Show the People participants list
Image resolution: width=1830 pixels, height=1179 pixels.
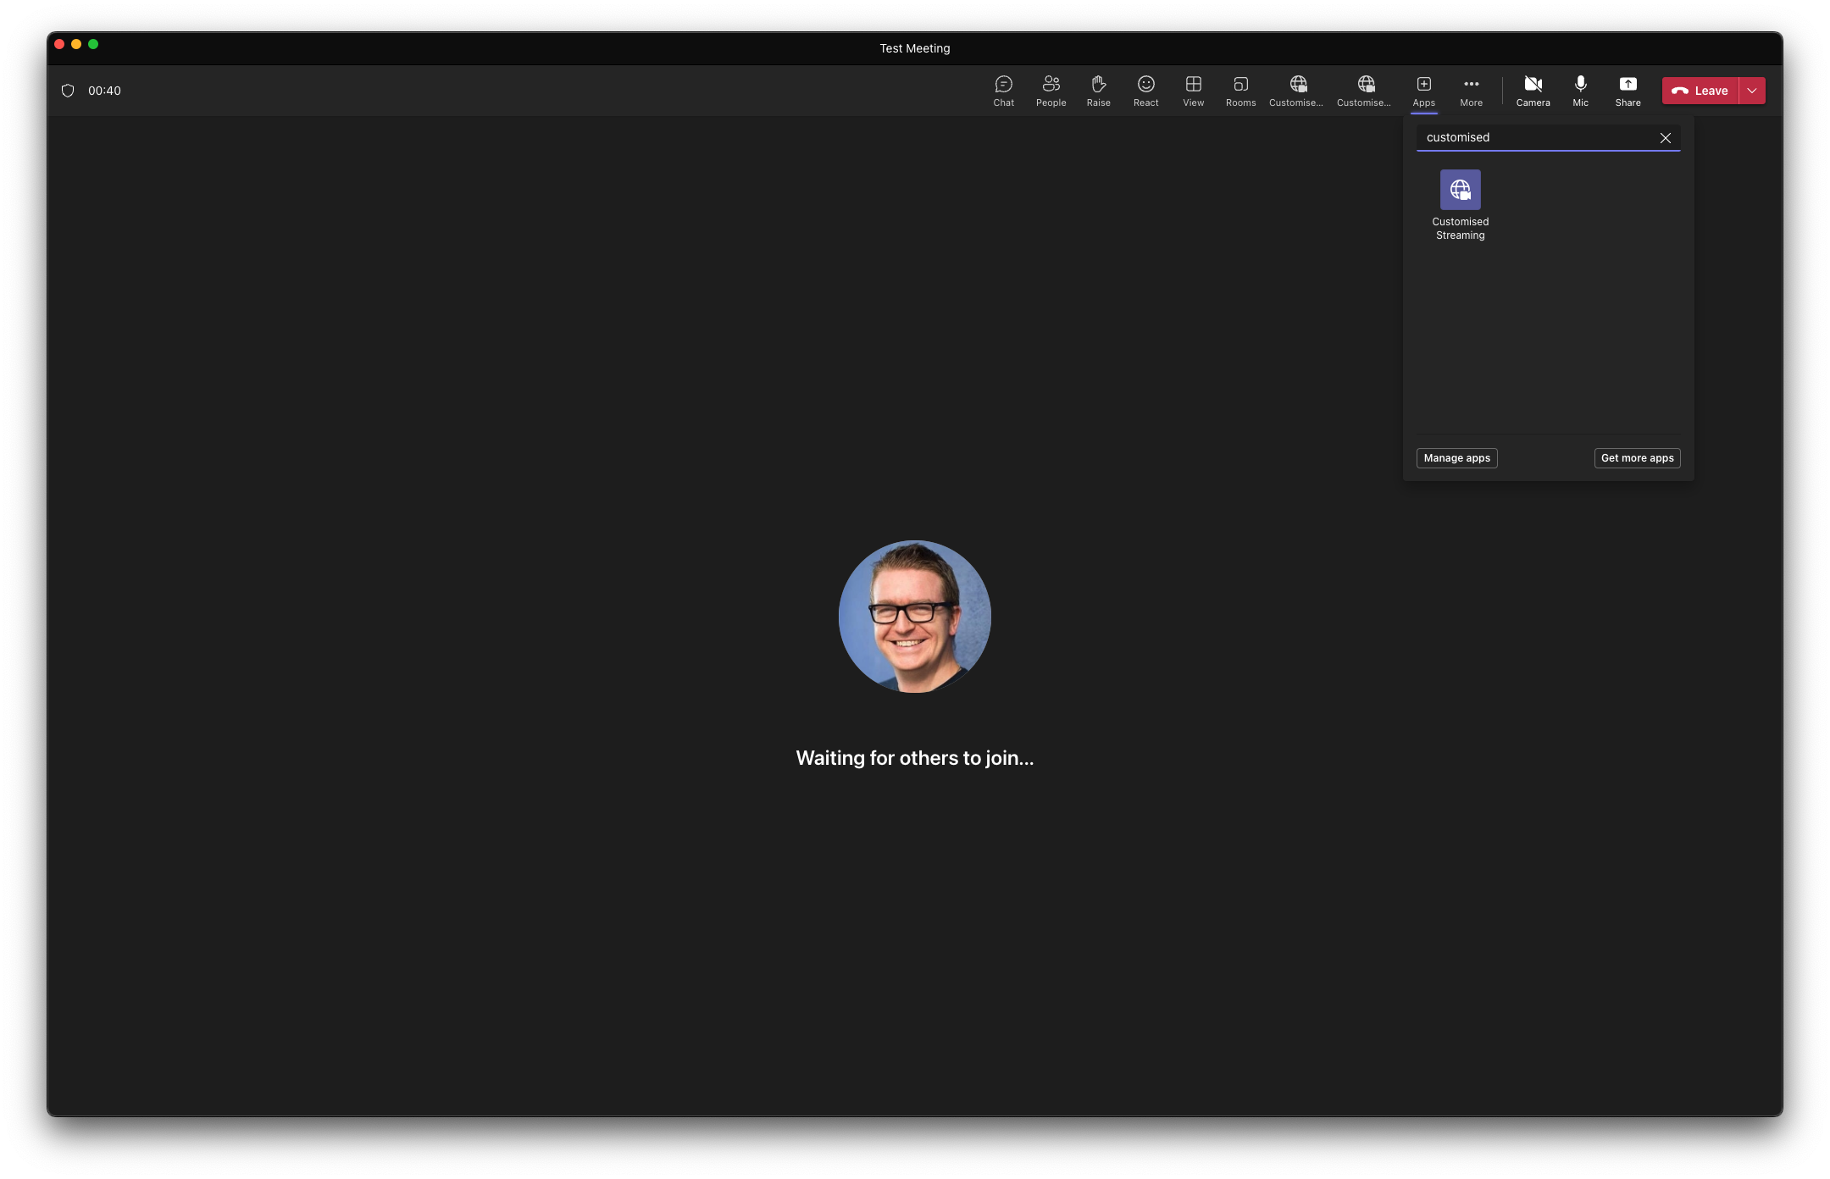pyautogui.click(x=1051, y=91)
